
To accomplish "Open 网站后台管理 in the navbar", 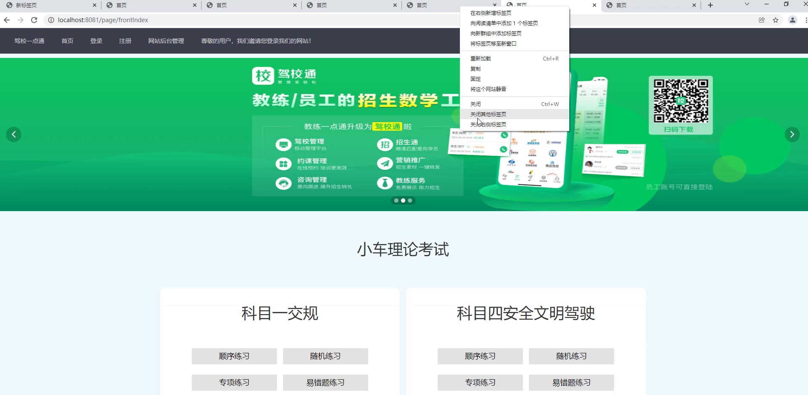I will (166, 41).
